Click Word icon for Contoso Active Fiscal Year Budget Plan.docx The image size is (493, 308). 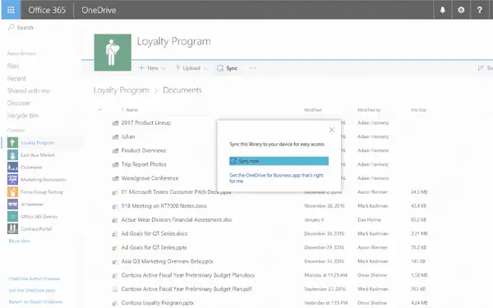[x=115, y=275]
